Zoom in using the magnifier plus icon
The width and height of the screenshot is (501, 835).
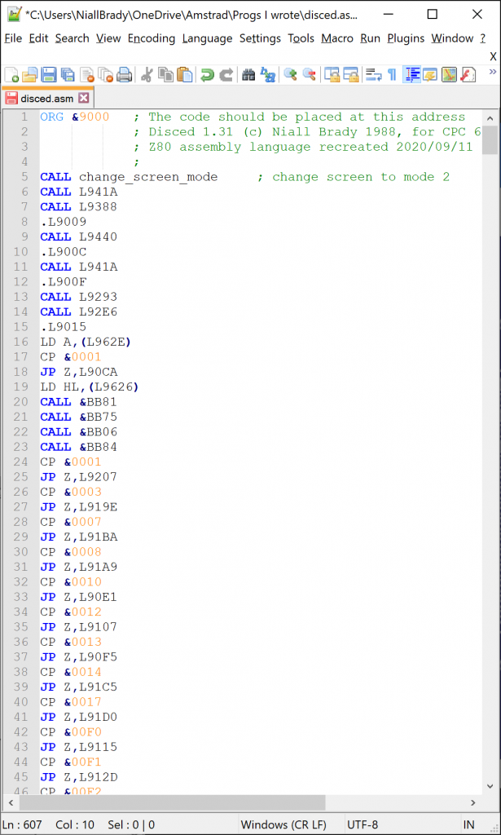(290, 75)
